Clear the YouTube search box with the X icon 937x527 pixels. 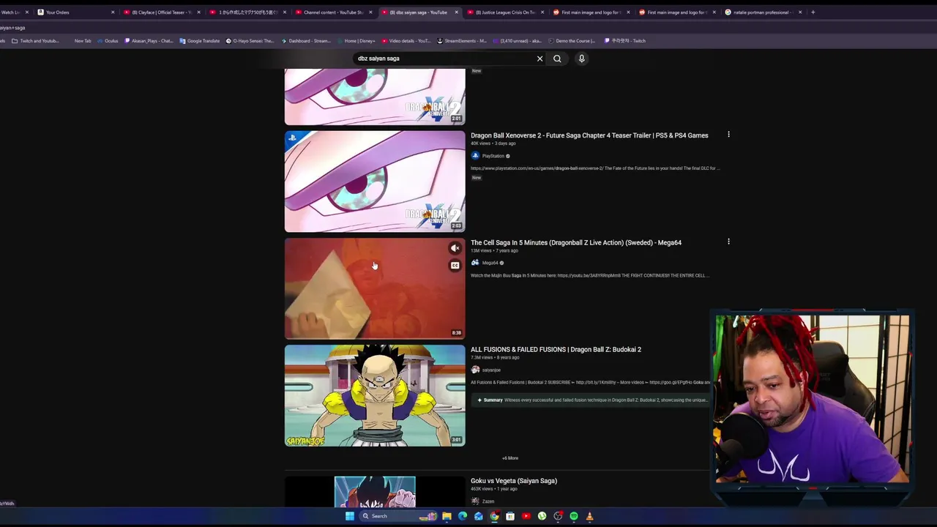[x=540, y=59]
